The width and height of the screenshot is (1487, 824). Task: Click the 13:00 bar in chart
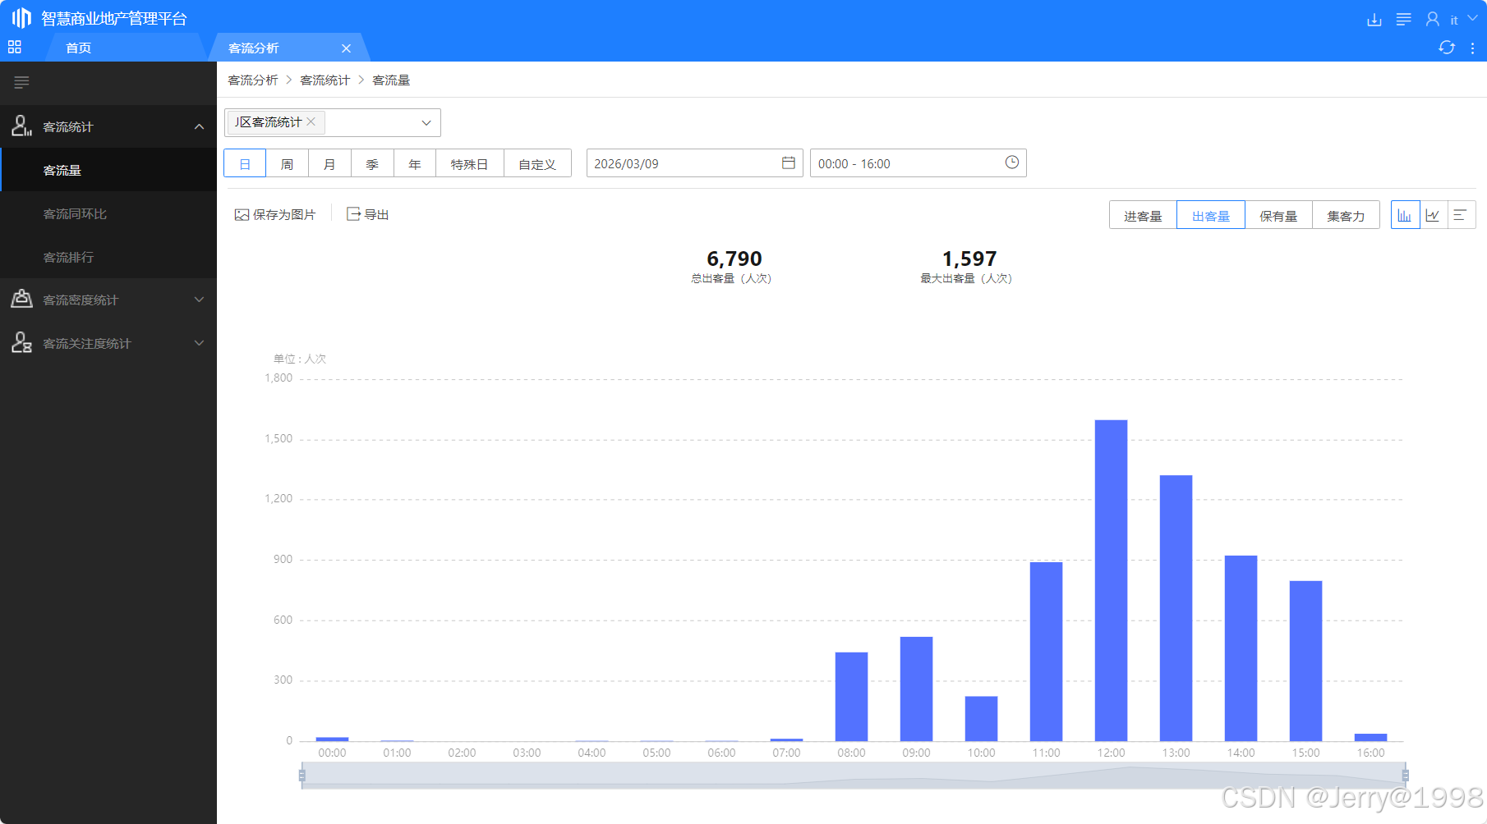tap(1176, 608)
